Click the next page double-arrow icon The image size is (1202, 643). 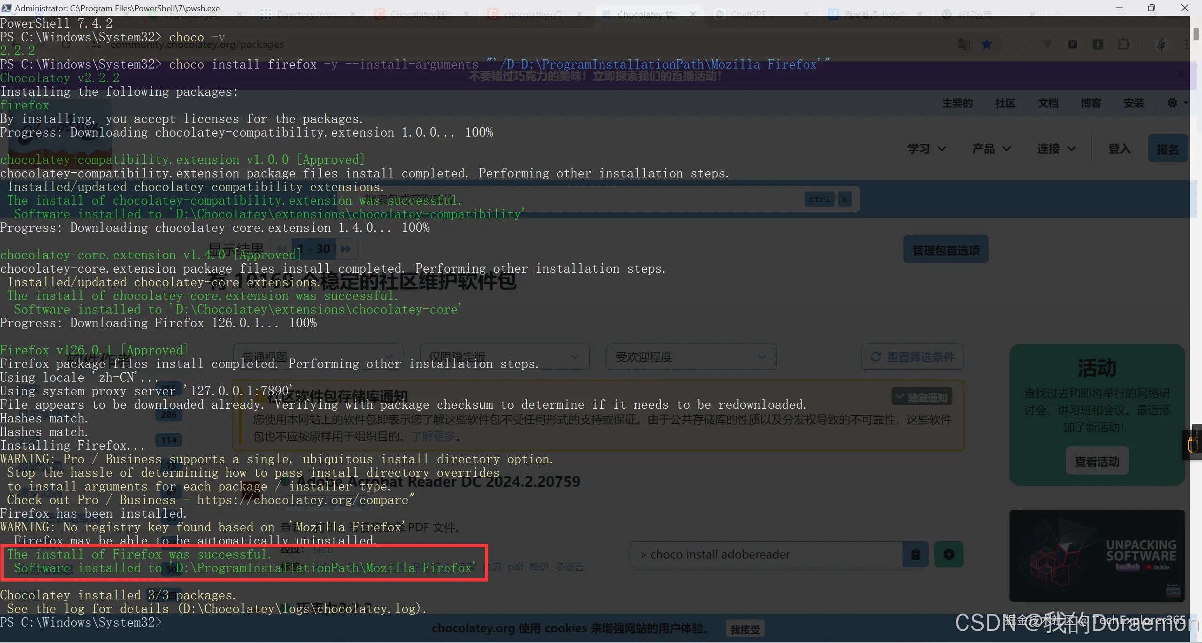(x=346, y=249)
